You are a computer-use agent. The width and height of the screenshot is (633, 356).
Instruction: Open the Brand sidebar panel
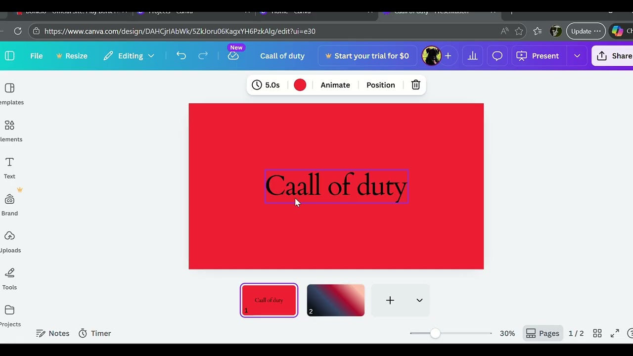[10, 206]
